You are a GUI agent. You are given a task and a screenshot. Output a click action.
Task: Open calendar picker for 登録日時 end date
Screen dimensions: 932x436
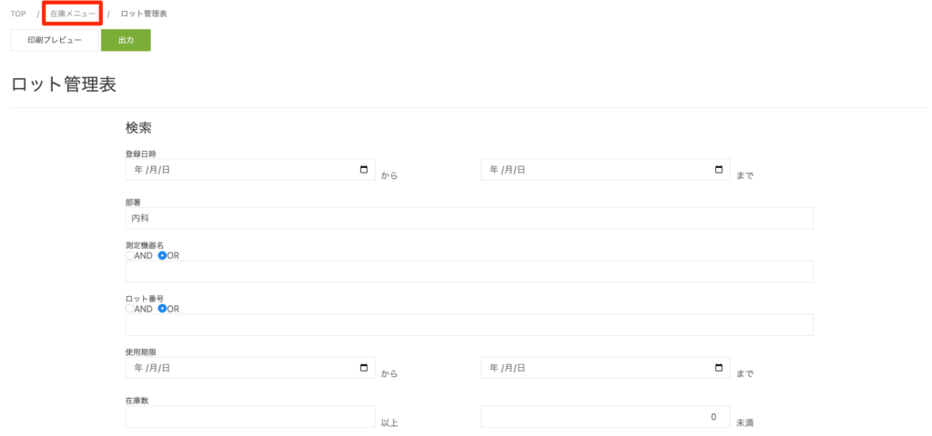[x=719, y=170]
